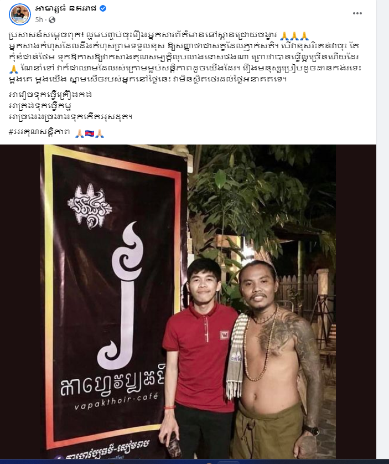This screenshot has width=389, height=464.
Task: Click the globe public audience icon
Action: tap(52, 20)
